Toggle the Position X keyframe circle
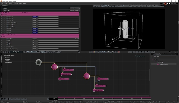179x103 pixels. point(6,17)
